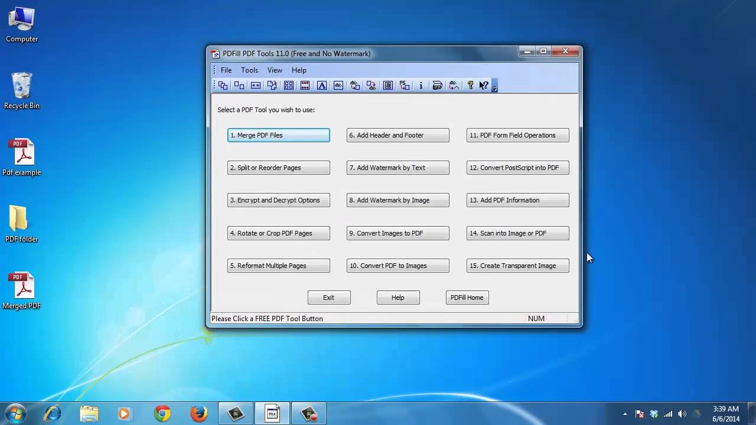
Task: Click the Form Field Operations toolbar icon
Action: (x=388, y=86)
